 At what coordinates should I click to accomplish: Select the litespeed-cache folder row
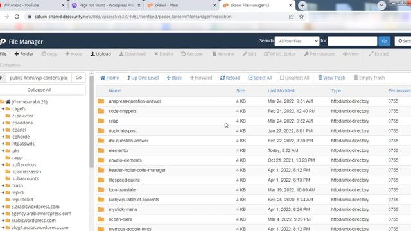[254, 180]
